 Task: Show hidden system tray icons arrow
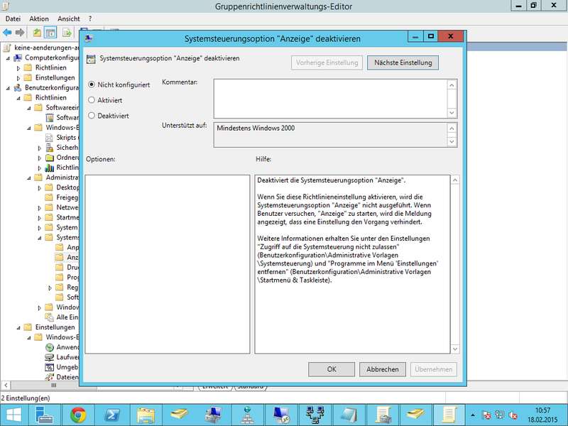pyautogui.click(x=472, y=415)
